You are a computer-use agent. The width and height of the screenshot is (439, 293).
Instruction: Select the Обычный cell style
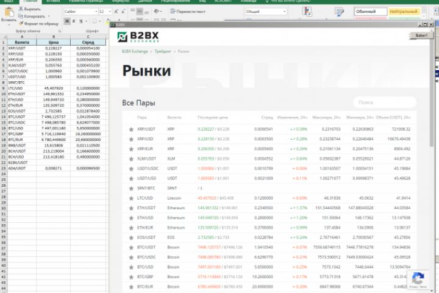coord(371,12)
